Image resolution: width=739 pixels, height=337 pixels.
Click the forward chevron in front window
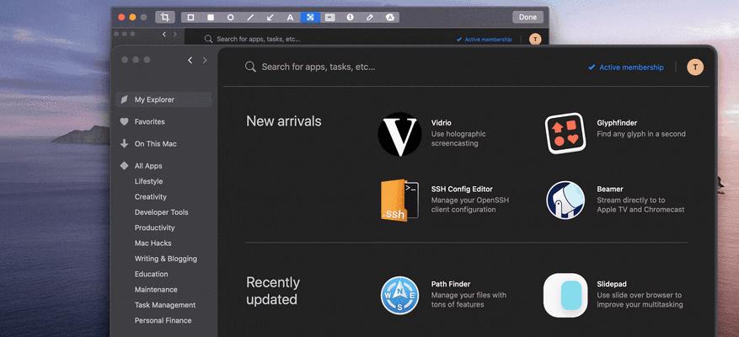205,61
